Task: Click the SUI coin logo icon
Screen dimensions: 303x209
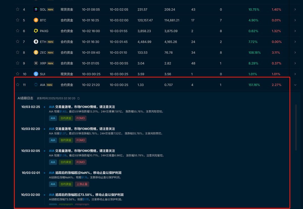Action: (36, 74)
